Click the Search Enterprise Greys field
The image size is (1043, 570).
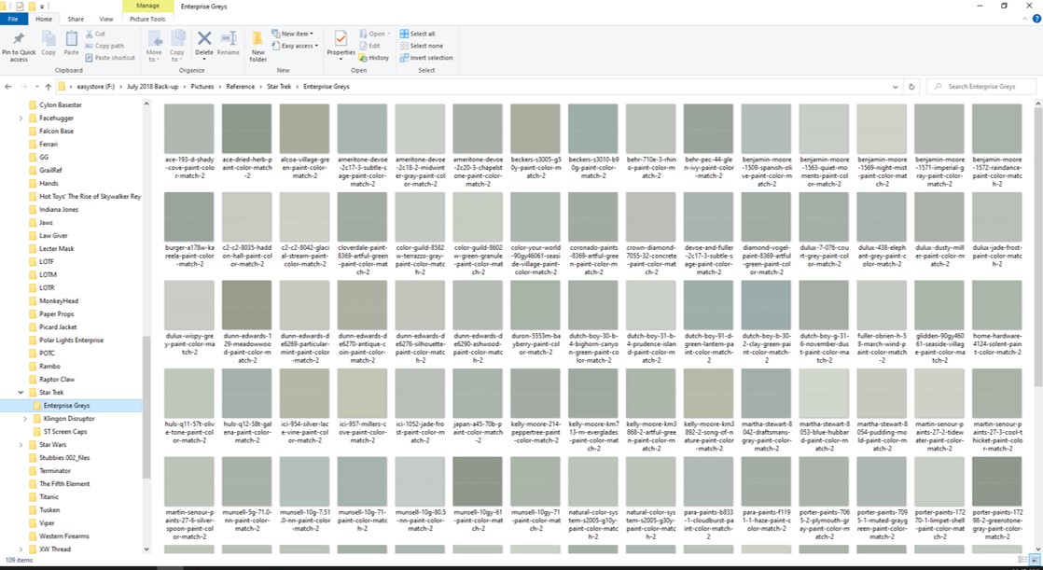pyautogui.click(x=981, y=87)
